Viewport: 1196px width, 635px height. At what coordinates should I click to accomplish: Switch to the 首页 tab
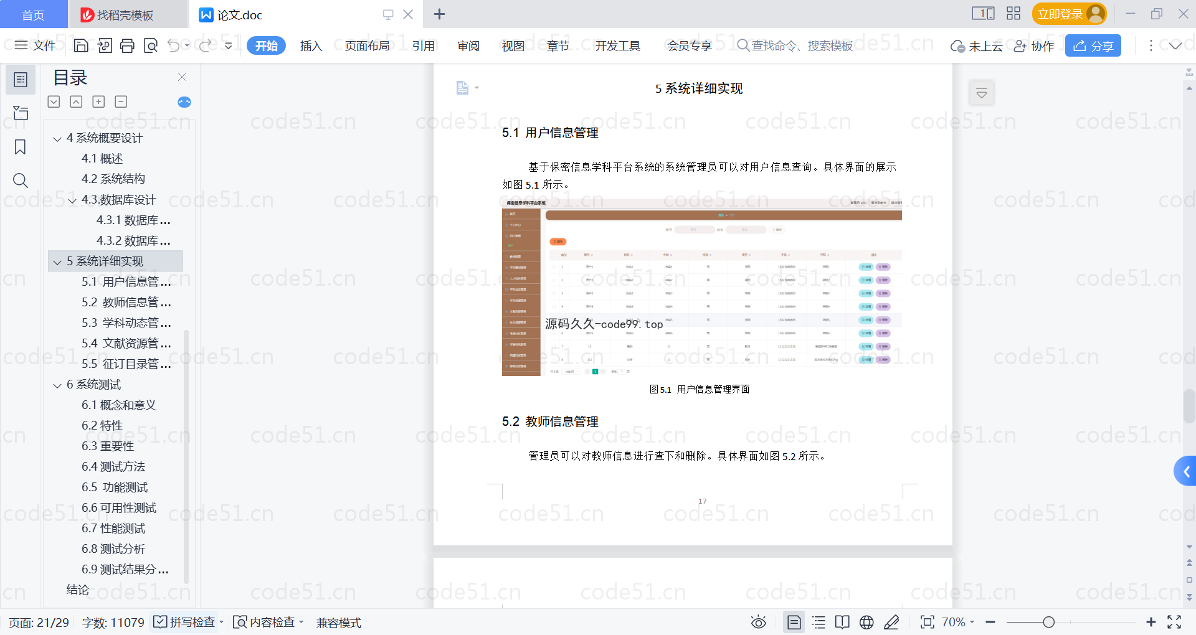coord(34,14)
